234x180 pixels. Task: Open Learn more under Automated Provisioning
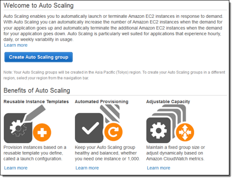click(87, 168)
